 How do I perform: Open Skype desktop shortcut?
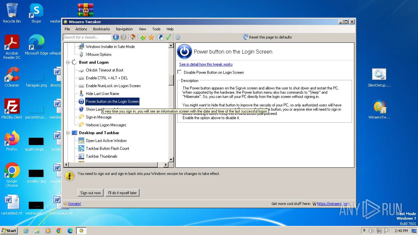coord(36,13)
